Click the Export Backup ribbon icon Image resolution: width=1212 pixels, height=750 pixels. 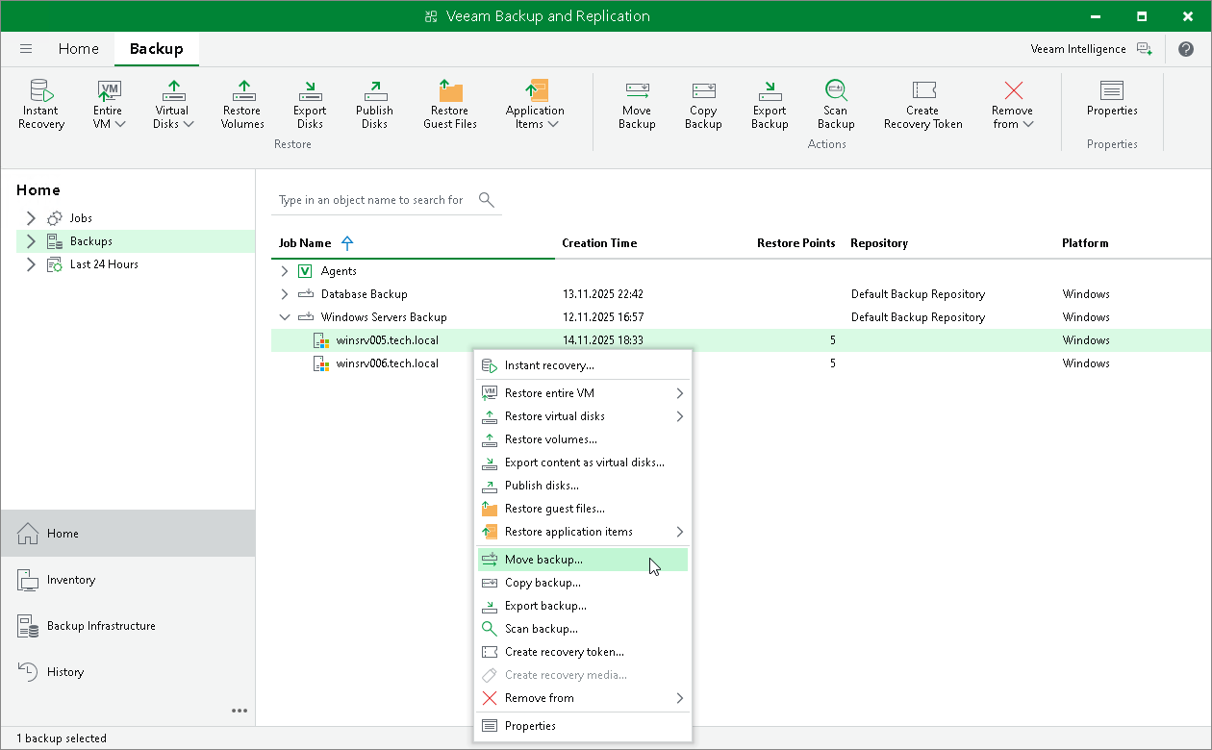point(770,91)
